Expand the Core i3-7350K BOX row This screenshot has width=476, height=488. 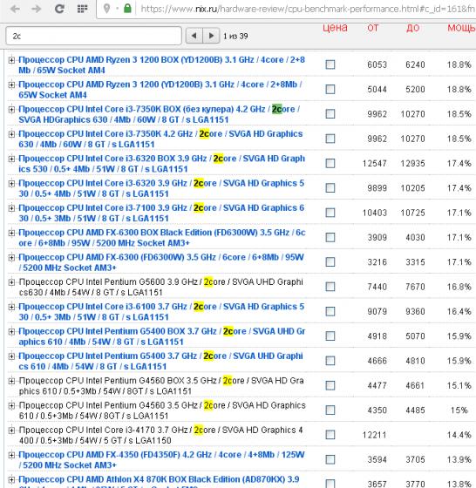pyautogui.click(x=11, y=109)
